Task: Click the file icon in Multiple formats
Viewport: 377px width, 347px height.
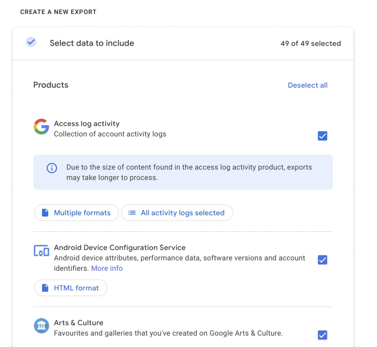Action: point(45,213)
